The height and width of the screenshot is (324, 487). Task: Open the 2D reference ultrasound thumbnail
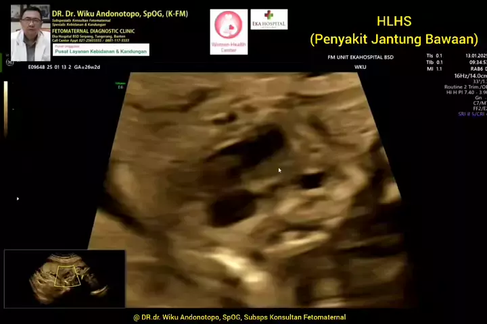pos(64,278)
